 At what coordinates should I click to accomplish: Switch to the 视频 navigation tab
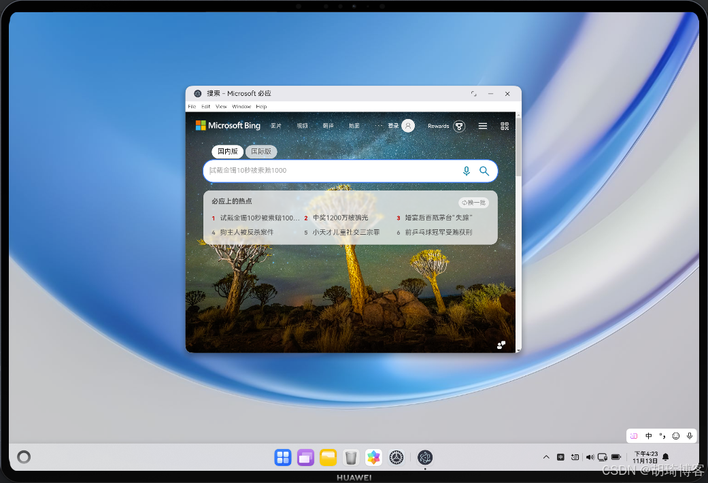pos(302,125)
